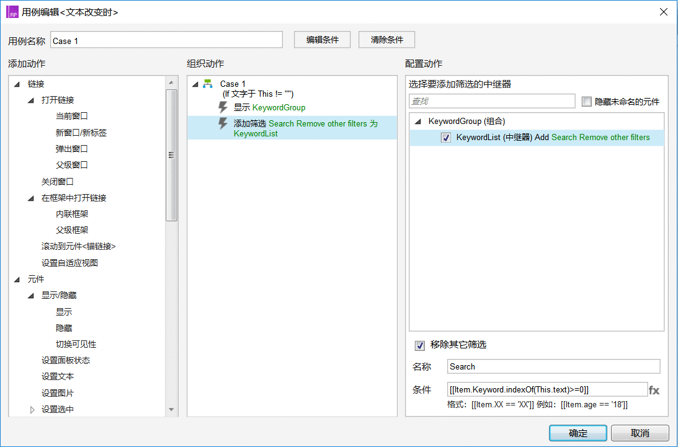
Task: Click the 用例名称 input containing Case 1
Action: 166,40
